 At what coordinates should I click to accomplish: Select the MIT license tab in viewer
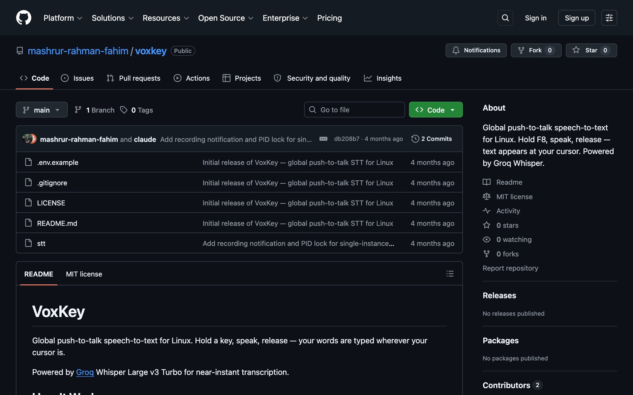pos(84,274)
